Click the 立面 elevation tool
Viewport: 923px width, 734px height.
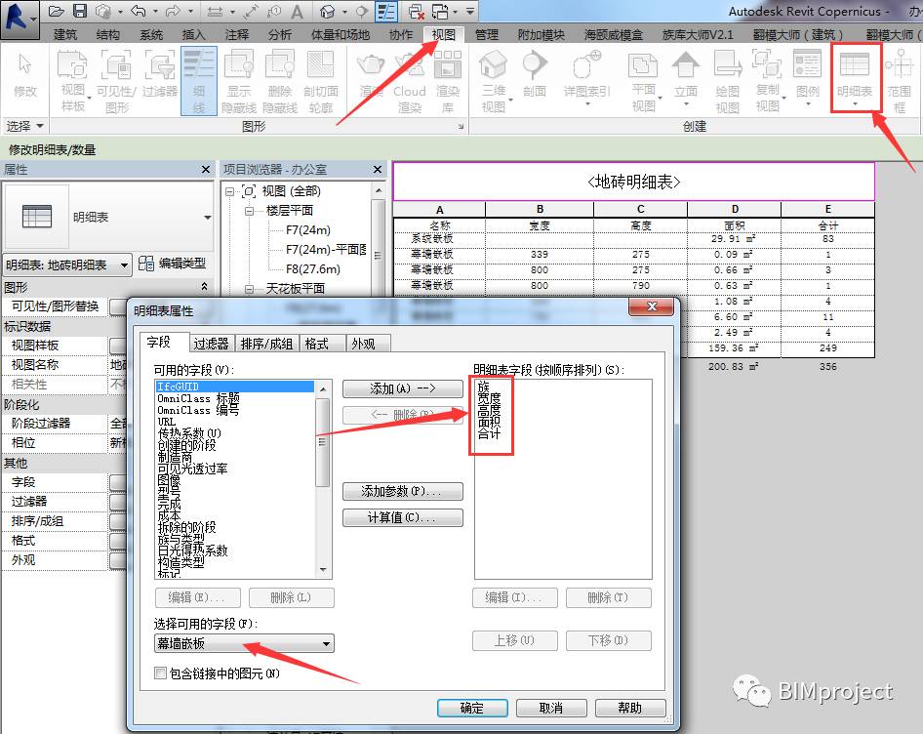click(x=686, y=76)
